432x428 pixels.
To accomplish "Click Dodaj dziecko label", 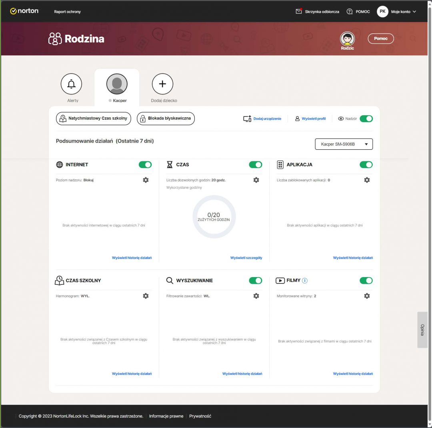I will (164, 100).
